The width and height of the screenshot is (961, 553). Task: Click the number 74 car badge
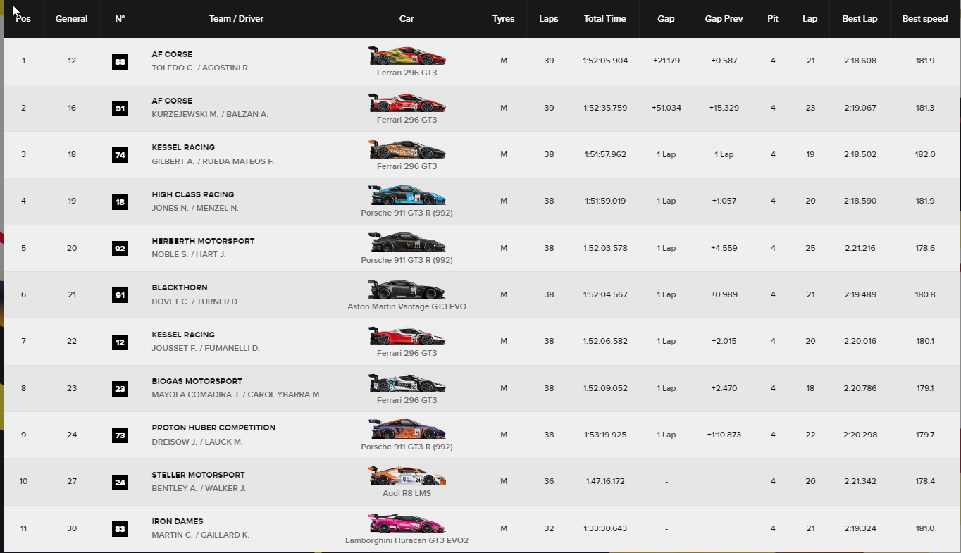[x=120, y=155]
